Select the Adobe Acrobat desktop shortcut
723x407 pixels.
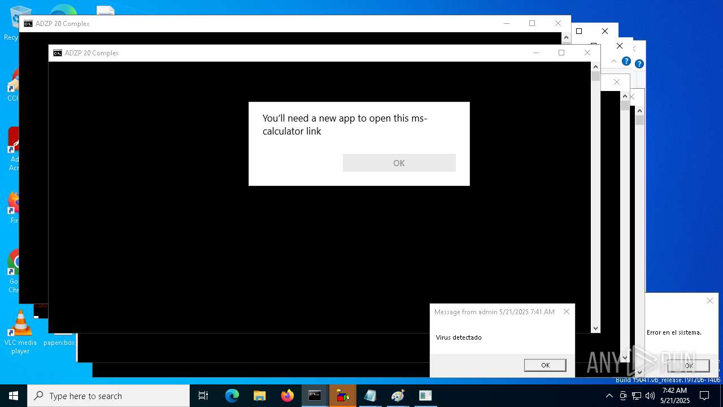point(14,149)
